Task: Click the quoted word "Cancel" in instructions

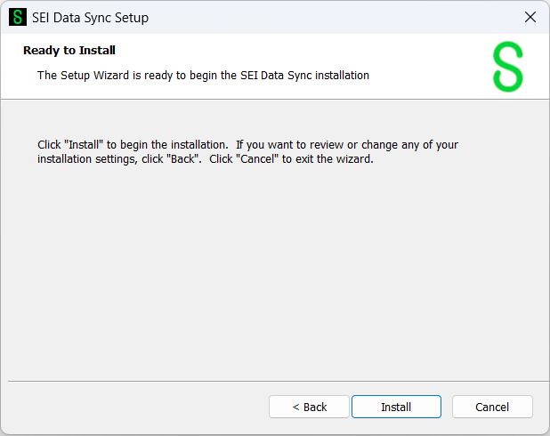Action: pyautogui.click(x=257, y=159)
